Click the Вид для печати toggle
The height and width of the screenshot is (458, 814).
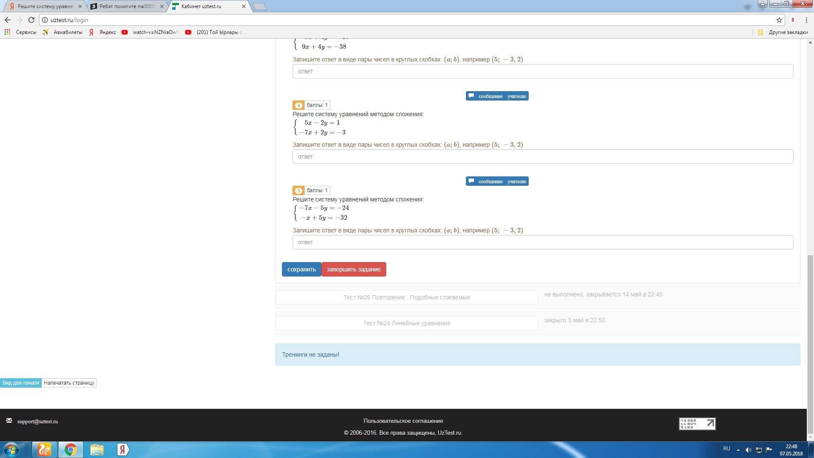click(x=21, y=383)
